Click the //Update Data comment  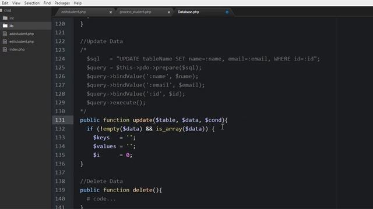pos(101,41)
